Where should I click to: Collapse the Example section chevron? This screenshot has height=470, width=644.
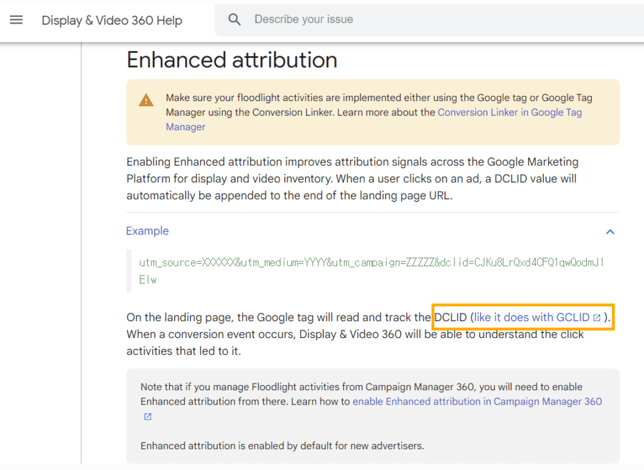coord(610,232)
